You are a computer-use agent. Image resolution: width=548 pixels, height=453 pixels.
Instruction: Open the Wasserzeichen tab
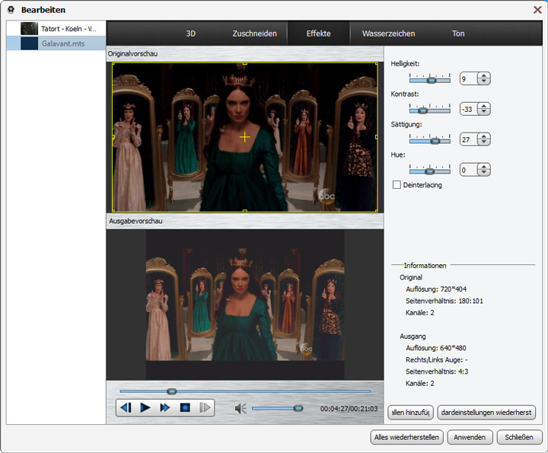[x=389, y=33]
